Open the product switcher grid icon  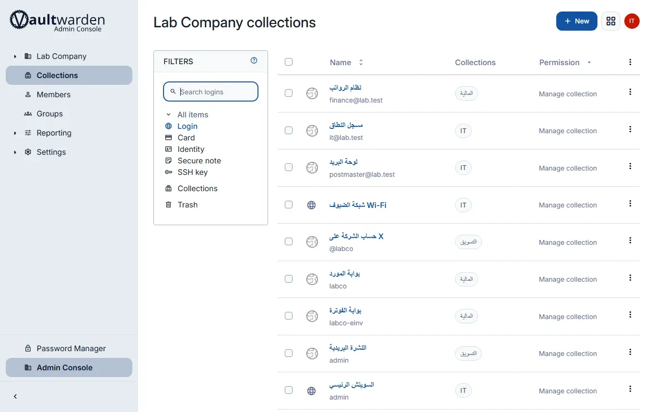610,21
